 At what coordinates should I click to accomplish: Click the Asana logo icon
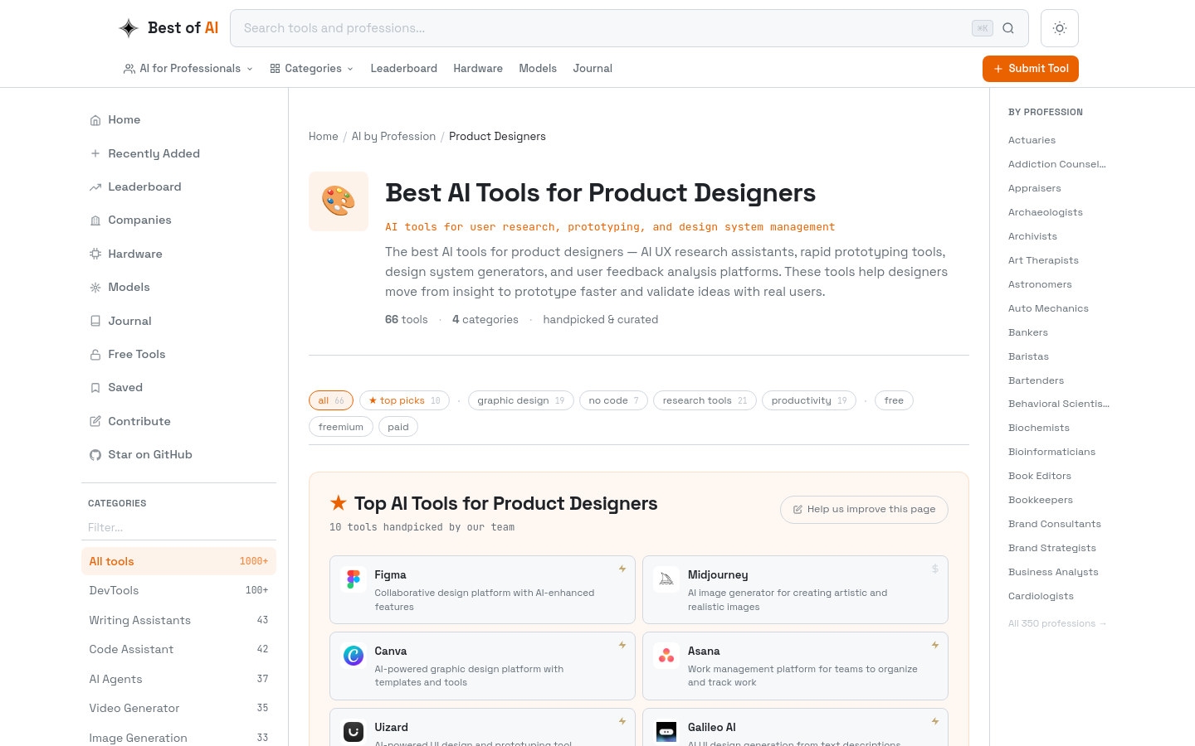pos(666,656)
